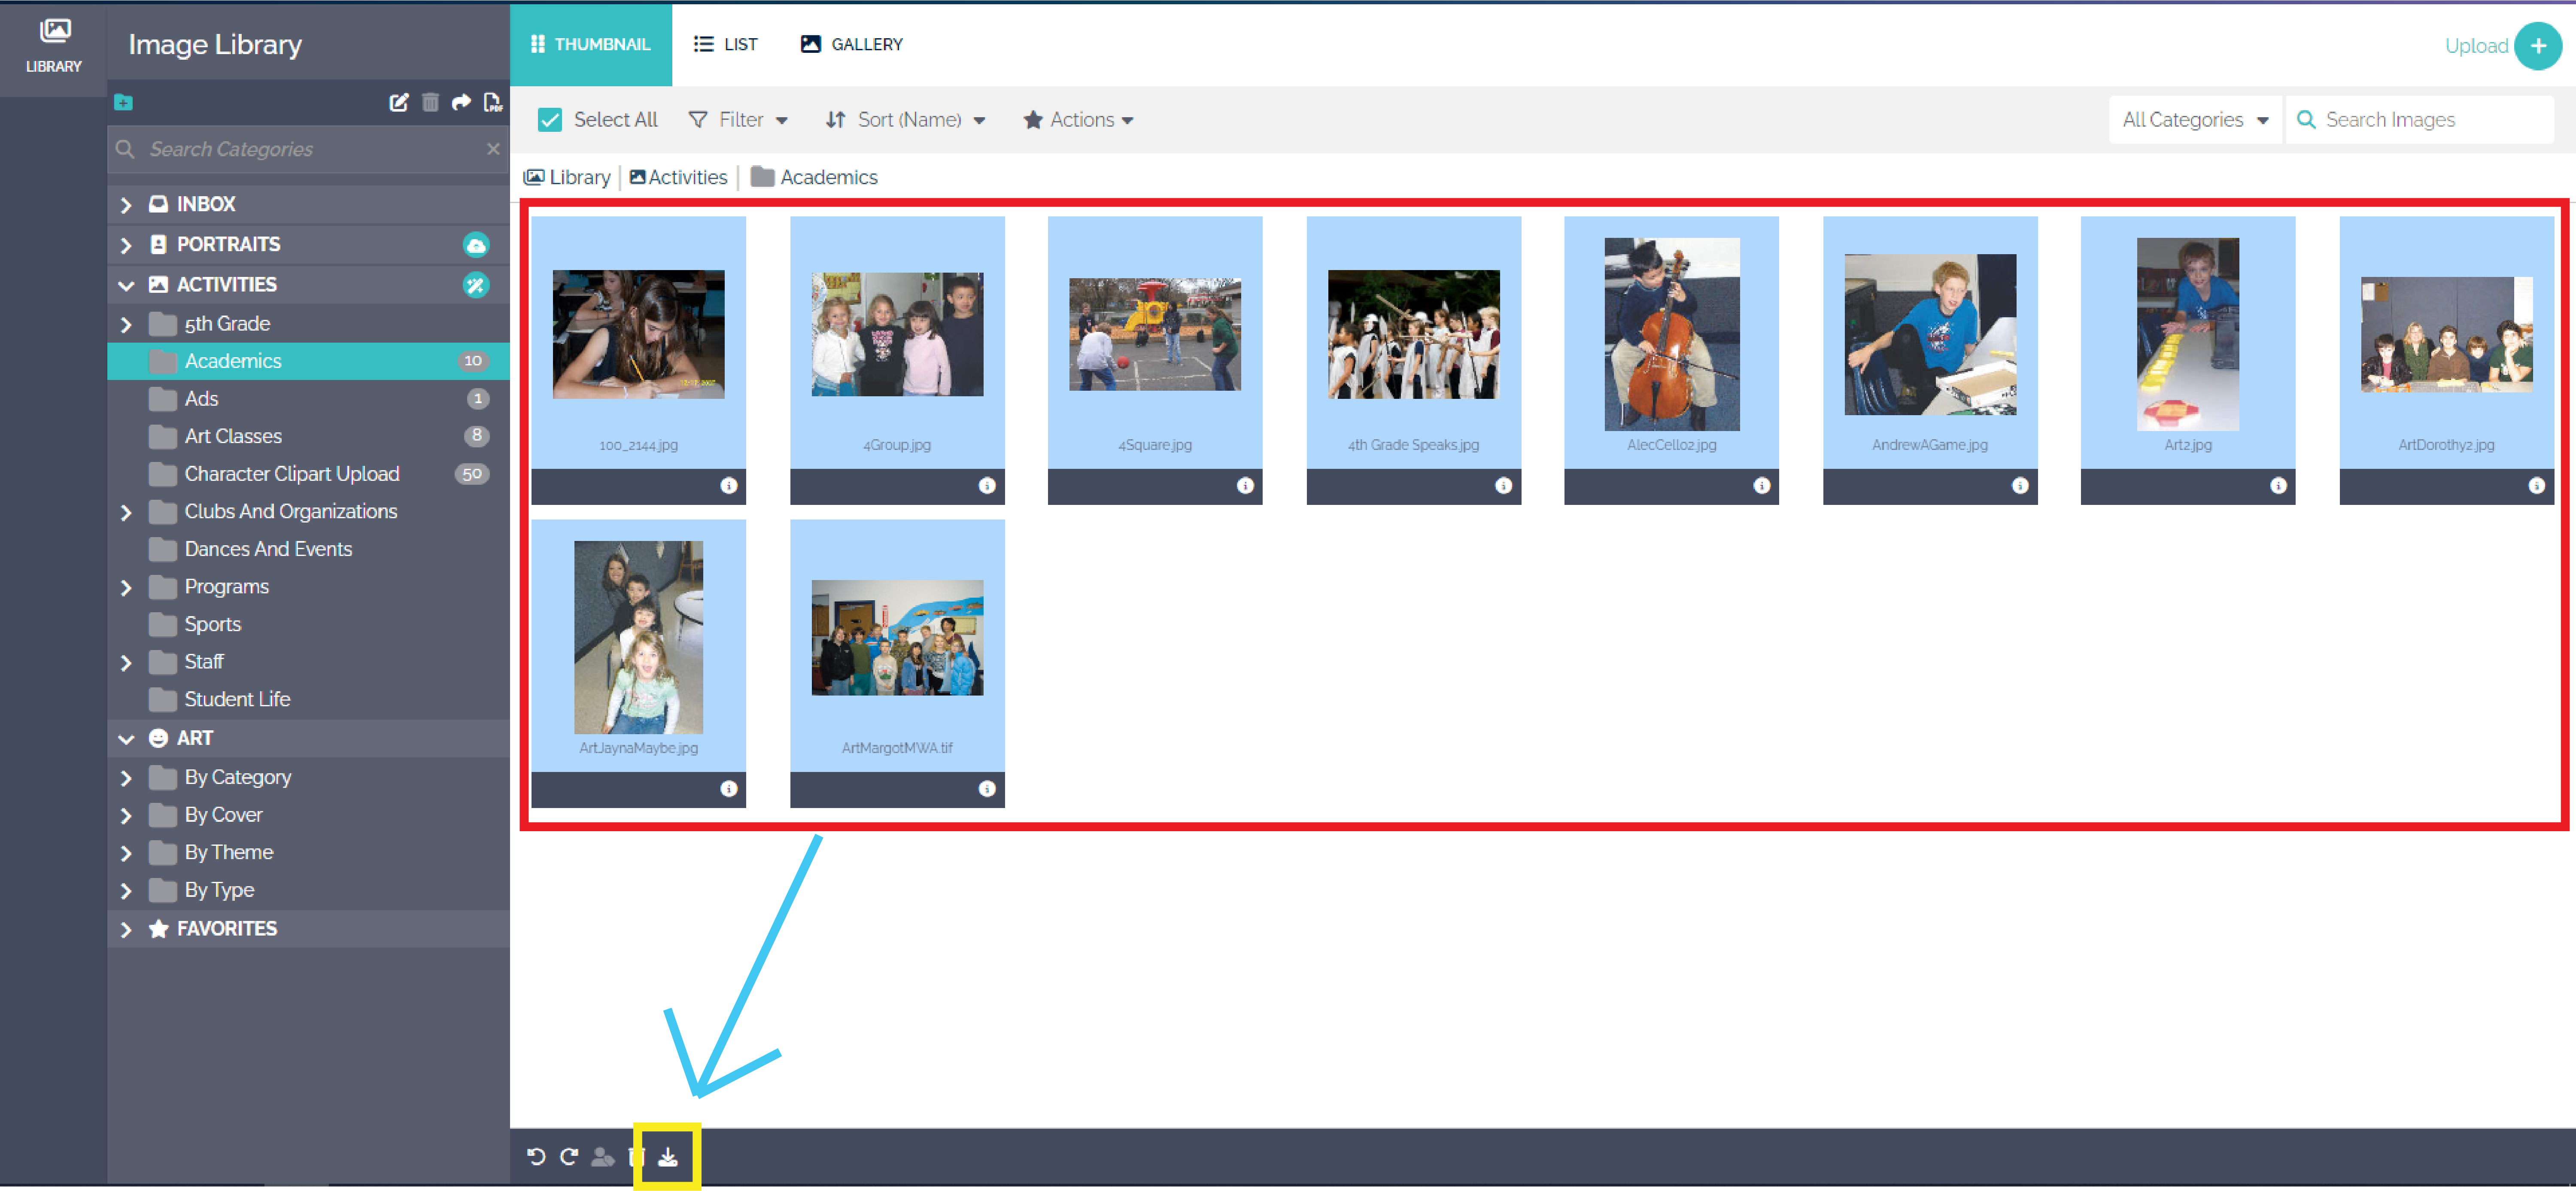Click the plus Upload button
The image size is (2576, 1191).
2537,46
